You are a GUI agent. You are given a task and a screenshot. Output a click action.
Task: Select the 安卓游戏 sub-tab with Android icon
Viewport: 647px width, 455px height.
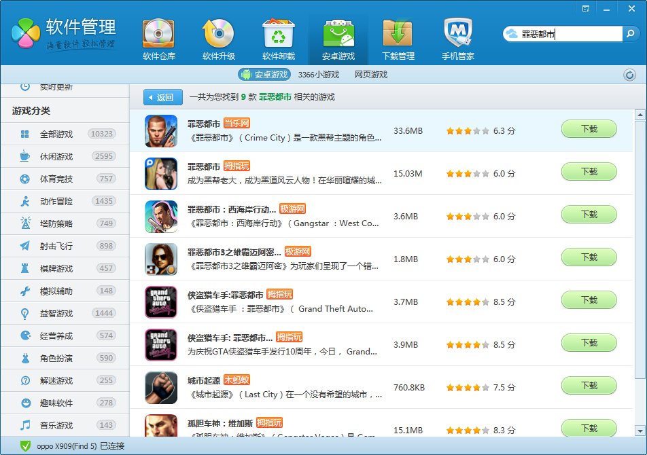264,75
